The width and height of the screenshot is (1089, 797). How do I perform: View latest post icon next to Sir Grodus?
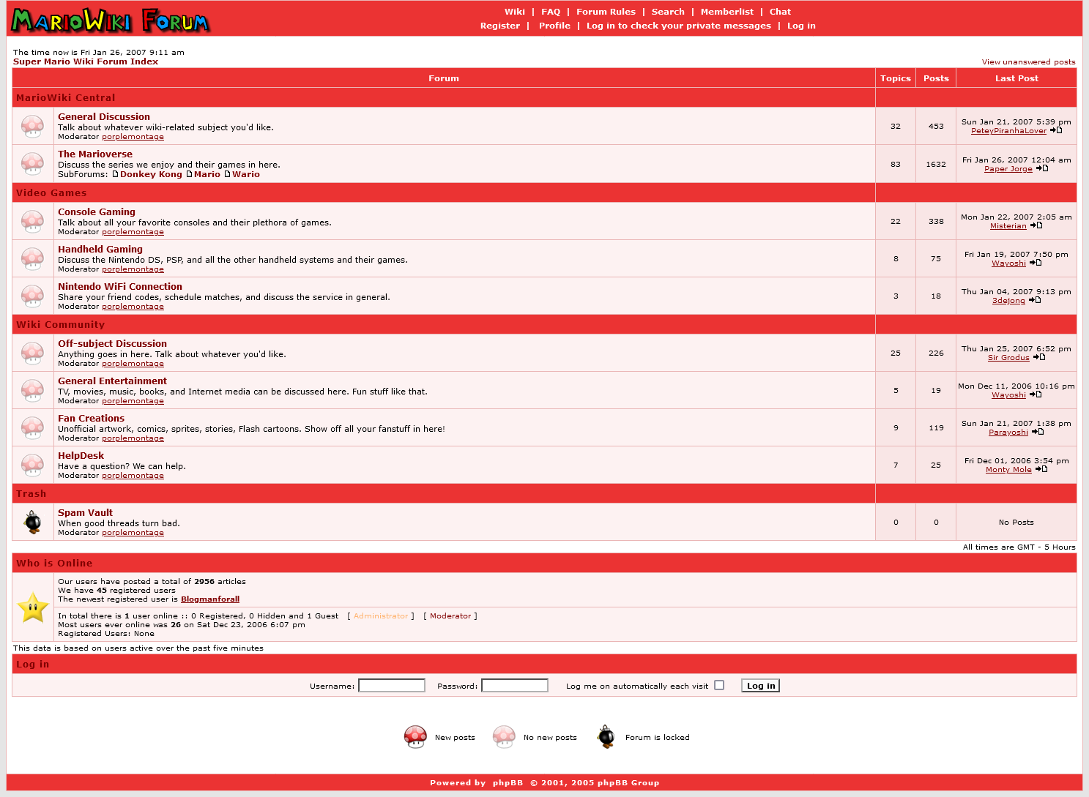coord(1039,357)
